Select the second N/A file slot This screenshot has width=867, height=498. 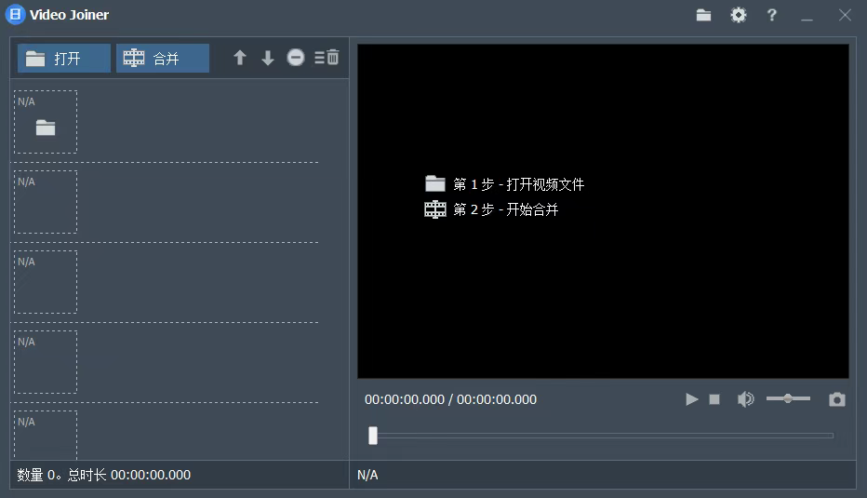click(x=46, y=202)
